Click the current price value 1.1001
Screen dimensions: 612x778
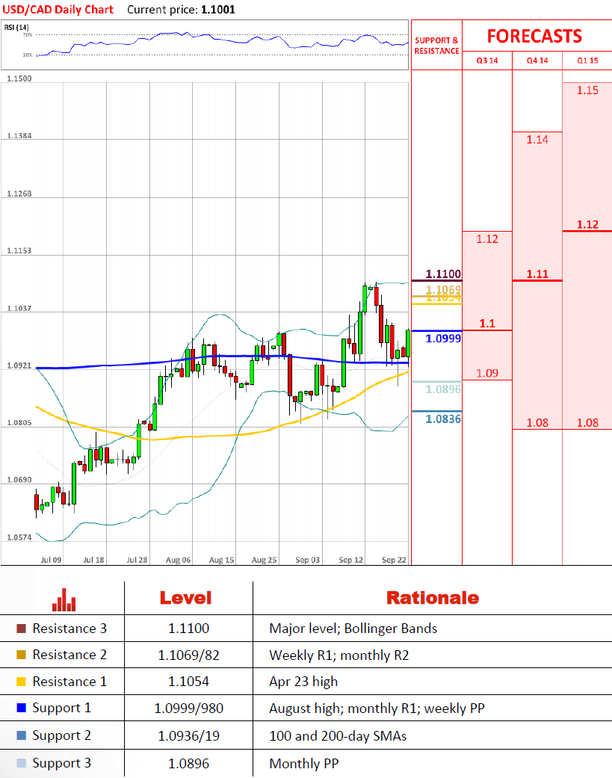click(218, 10)
